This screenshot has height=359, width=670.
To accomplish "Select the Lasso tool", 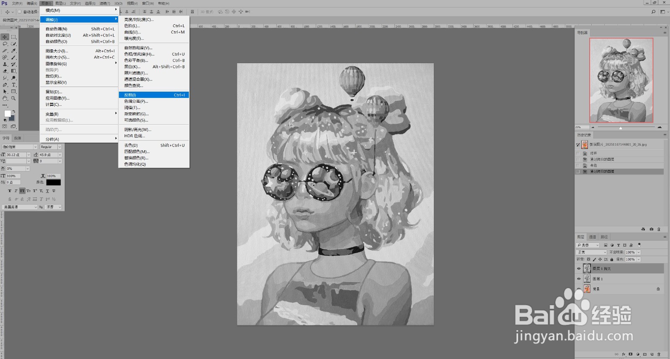I will click(5, 44).
